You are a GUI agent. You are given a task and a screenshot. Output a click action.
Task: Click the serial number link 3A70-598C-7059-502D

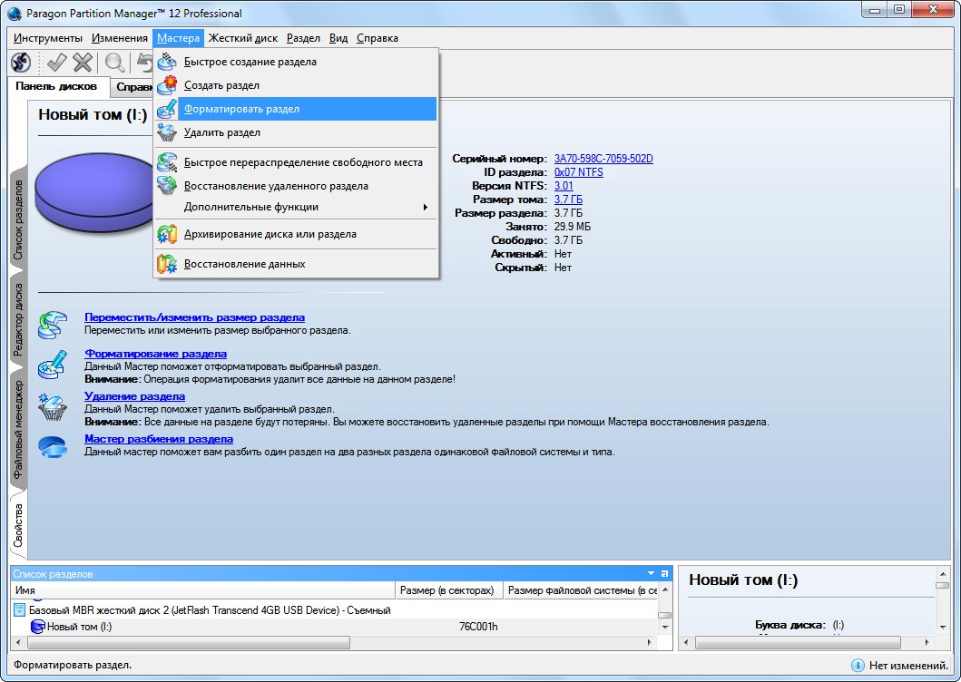point(603,159)
